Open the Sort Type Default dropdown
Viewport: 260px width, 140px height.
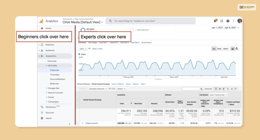click(121, 89)
